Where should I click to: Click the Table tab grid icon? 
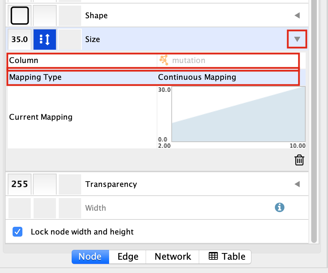point(213,256)
